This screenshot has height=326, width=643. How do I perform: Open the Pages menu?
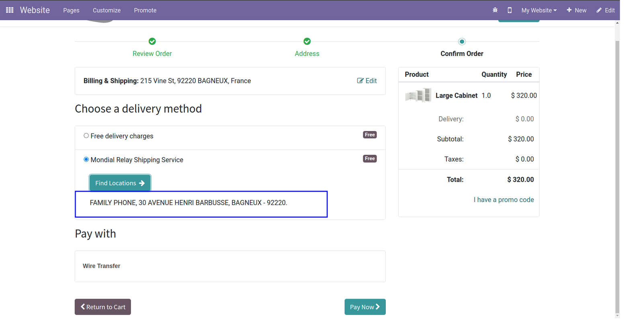tap(71, 10)
